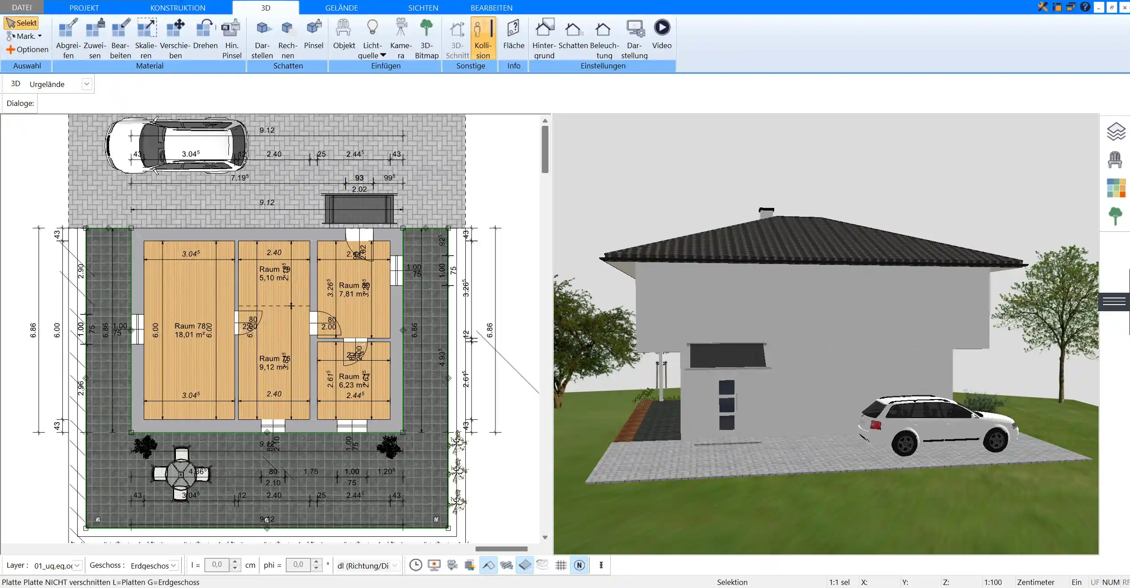Activate the Verschieben material move tool

click(175, 38)
